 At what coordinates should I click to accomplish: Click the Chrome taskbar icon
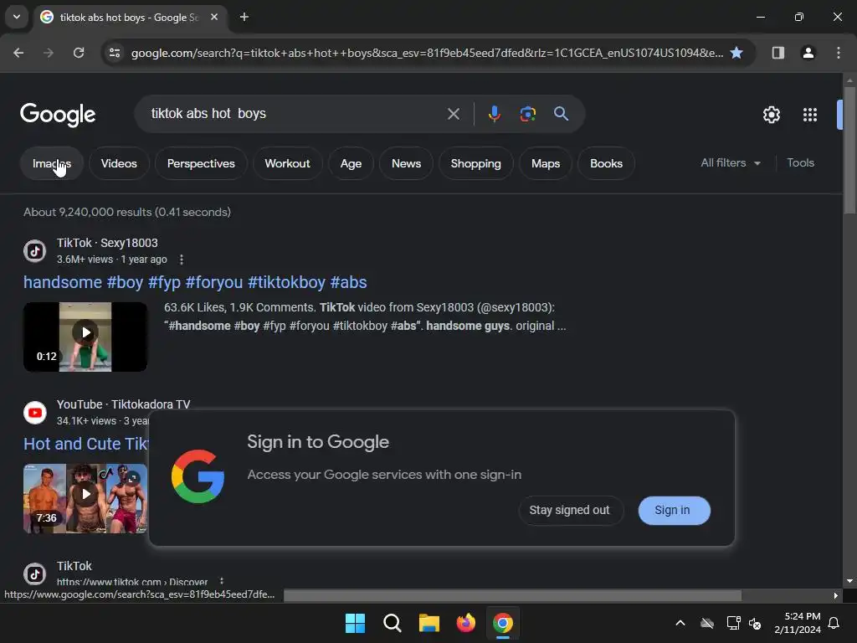coord(503,623)
